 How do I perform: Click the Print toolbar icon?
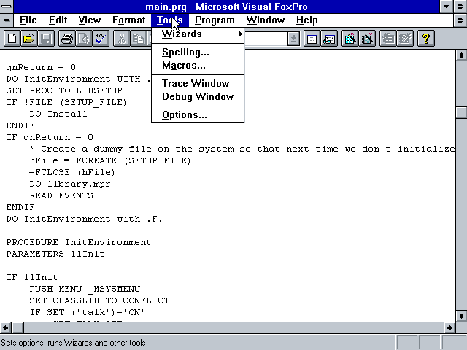66,39
